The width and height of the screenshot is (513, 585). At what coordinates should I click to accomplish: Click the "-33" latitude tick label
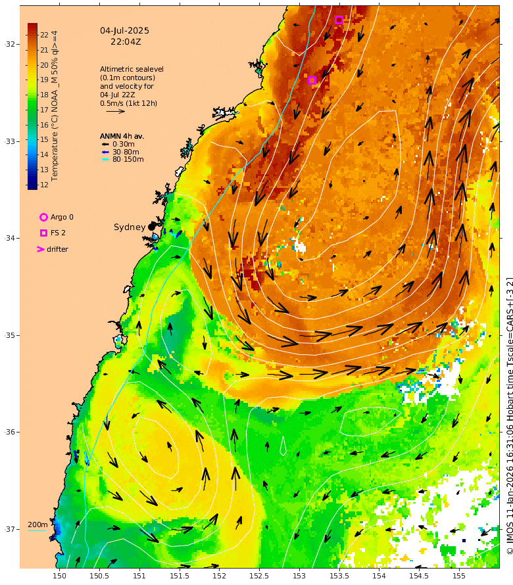(x=10, y=141)
